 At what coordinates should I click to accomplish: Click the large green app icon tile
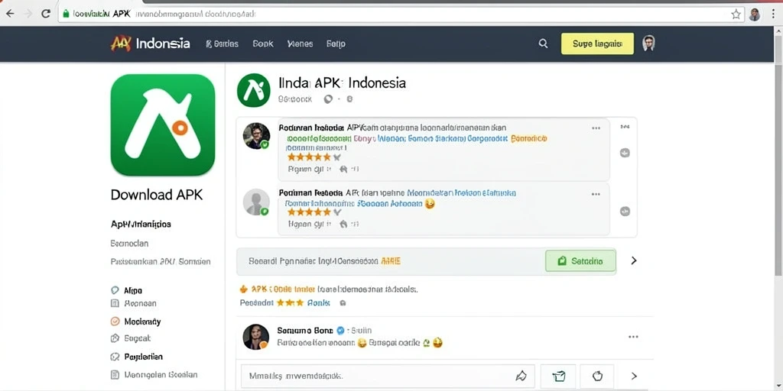click(163, 124)
